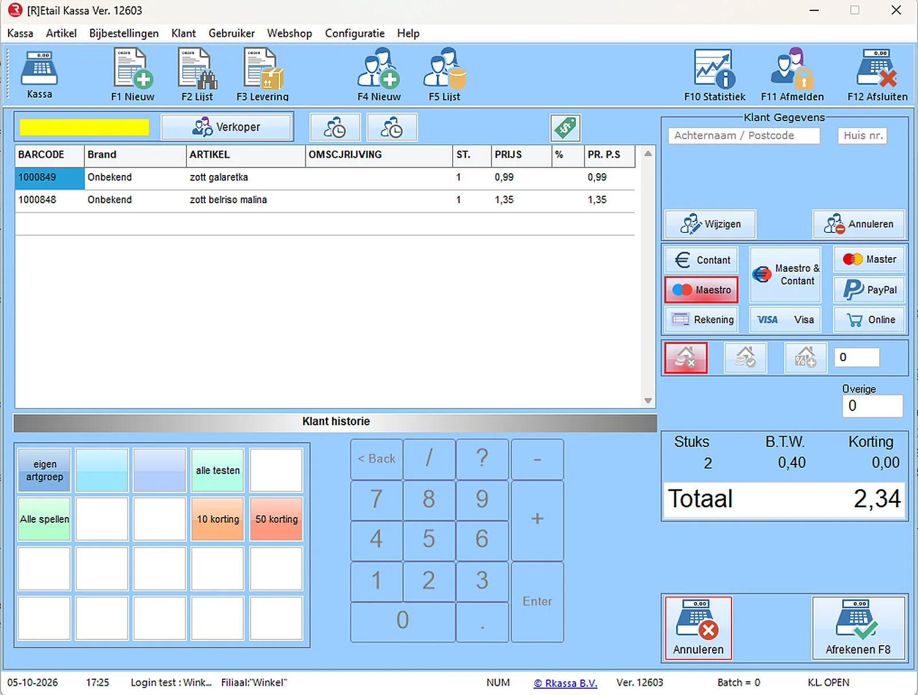Open the Artikel menu
The width and height of the screenshot is (918, 695).
click(x=61, y=33)
